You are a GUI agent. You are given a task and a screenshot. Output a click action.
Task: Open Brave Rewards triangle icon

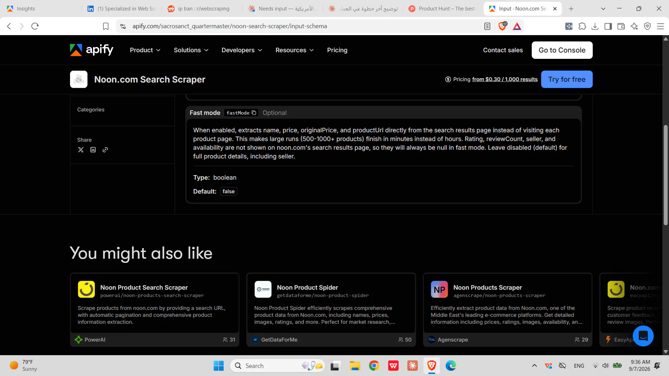point(517,26)
